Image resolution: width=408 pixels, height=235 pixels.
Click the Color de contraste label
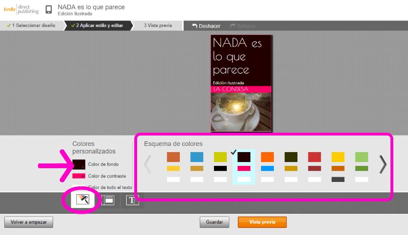coord(107,176)
